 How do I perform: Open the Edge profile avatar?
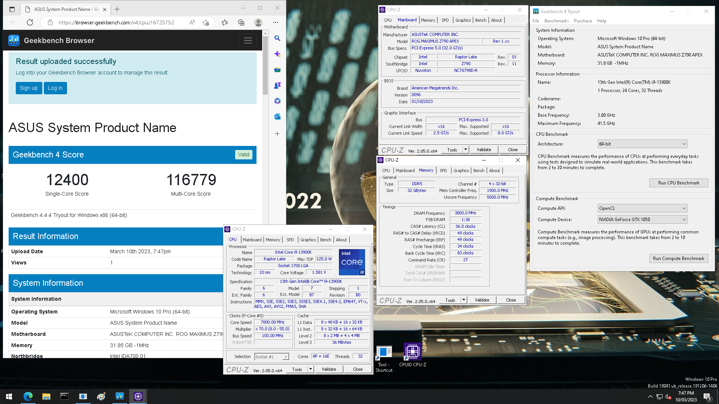click(x=258, y=22)
